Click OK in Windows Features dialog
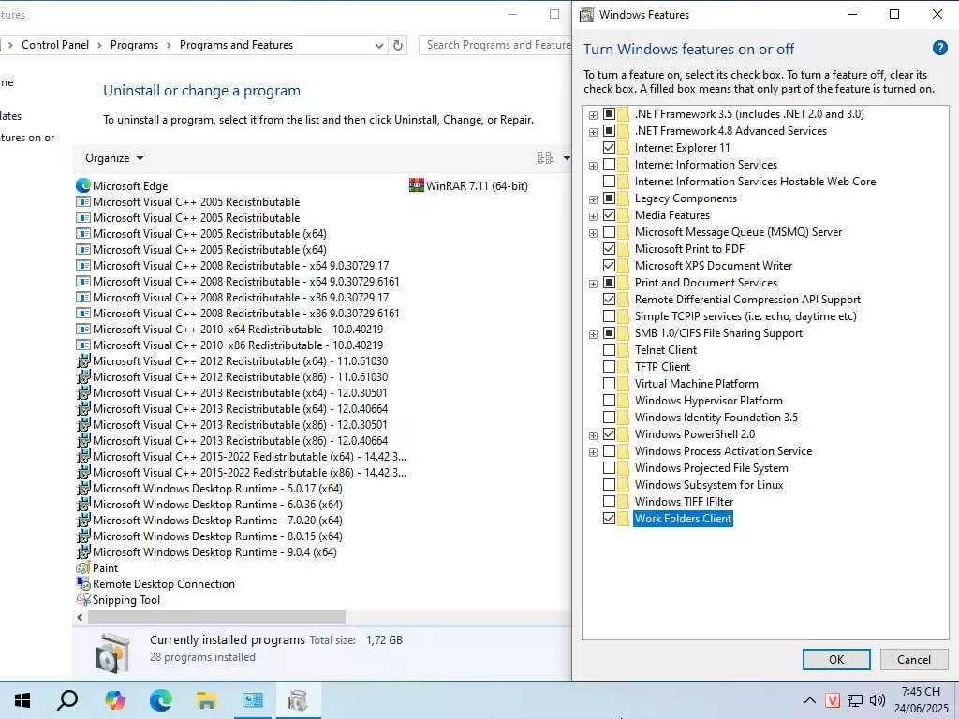The image size is (959, 719). [x=836, y=660]
